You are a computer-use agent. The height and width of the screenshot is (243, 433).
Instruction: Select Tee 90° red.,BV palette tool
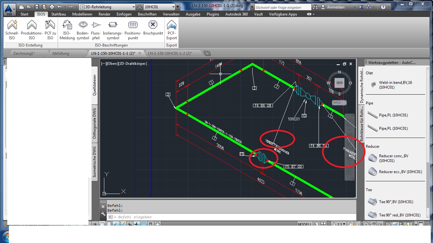point(394,215)
